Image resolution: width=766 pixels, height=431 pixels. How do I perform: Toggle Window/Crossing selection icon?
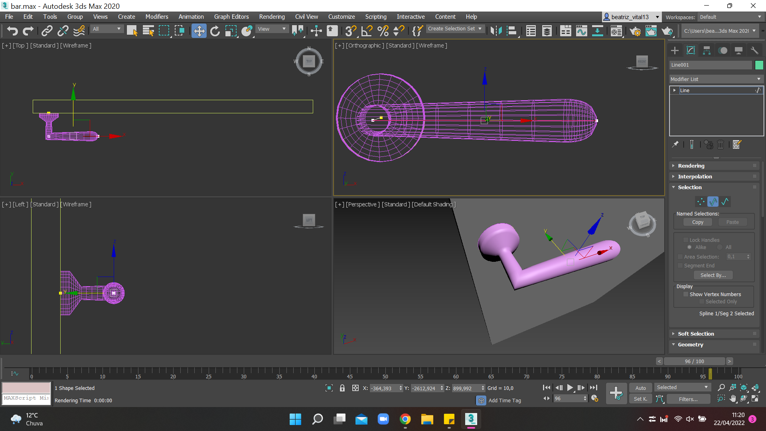point(180,31)
